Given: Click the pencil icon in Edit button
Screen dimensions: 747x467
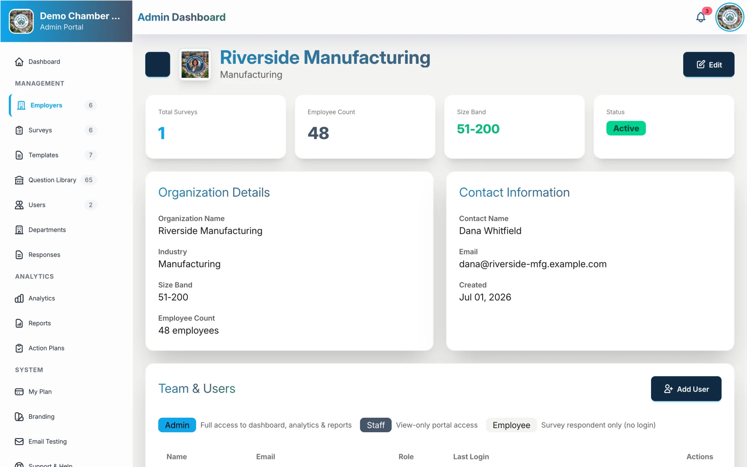Looking at the screenshot, I should [x=701, y=65].
